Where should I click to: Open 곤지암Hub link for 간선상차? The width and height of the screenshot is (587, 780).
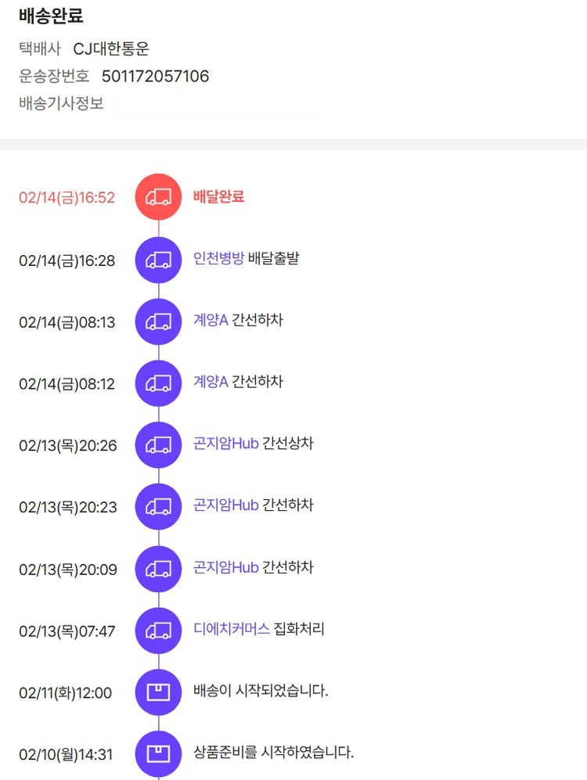click(x=226, y=444)
